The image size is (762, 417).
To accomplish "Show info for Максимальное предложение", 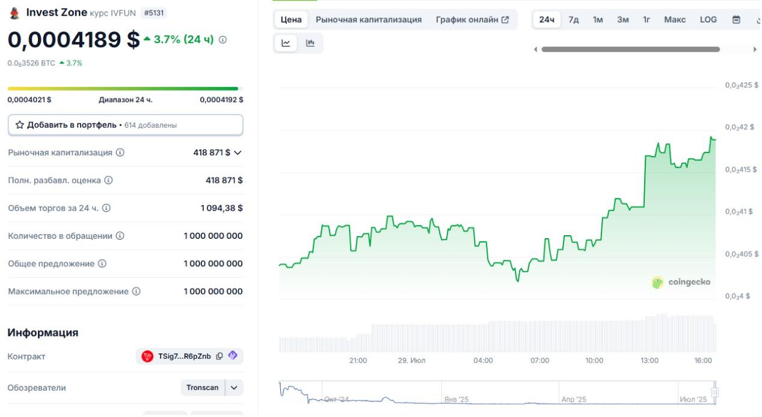I will 137,291.
